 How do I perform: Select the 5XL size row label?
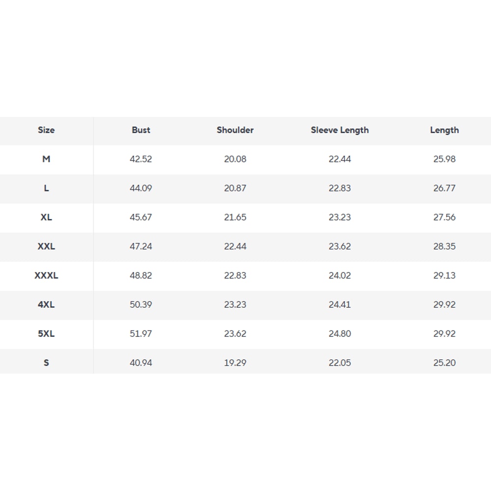click(x=46, y=333)
